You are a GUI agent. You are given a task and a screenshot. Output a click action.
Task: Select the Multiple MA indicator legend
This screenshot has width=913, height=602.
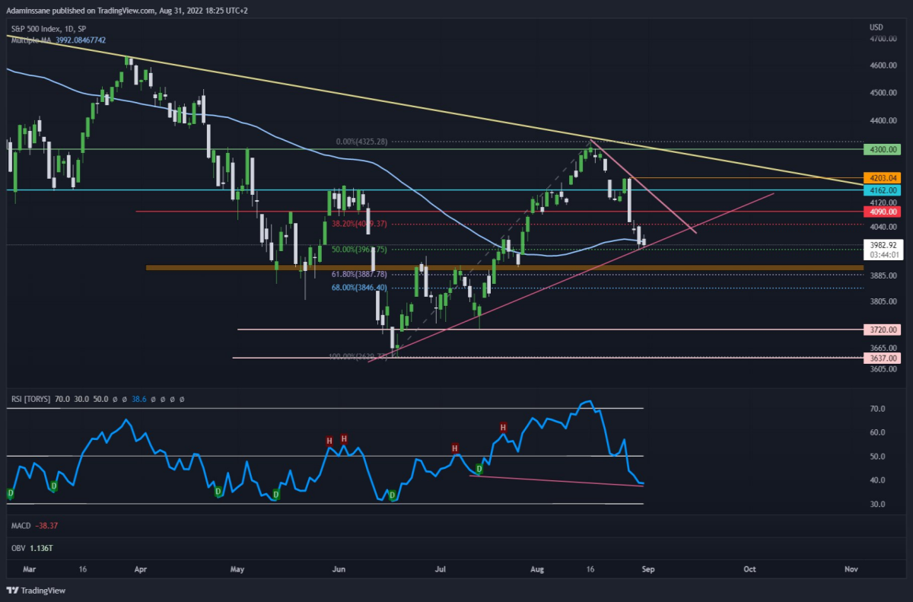30,40
